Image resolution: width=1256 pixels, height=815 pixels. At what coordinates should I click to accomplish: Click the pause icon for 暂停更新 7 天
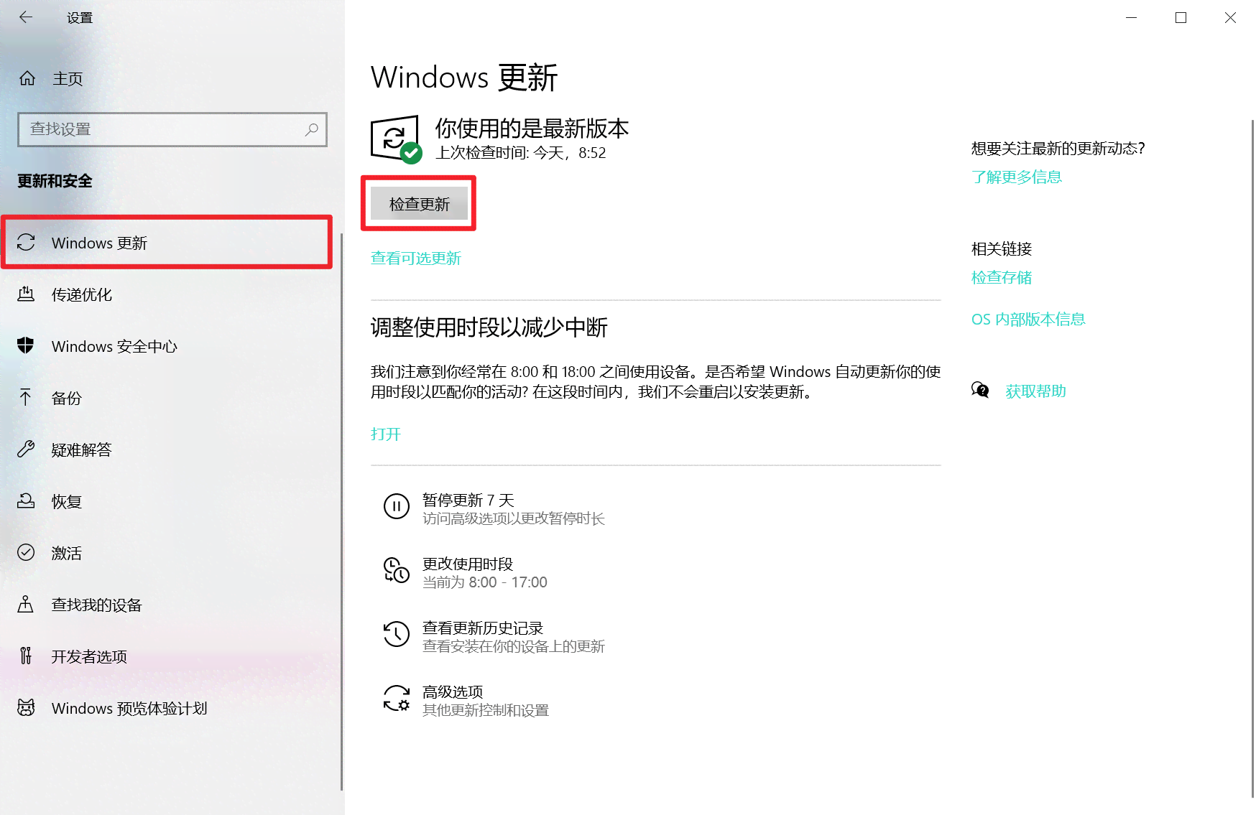pyautogui.click(x=397, y=507)
